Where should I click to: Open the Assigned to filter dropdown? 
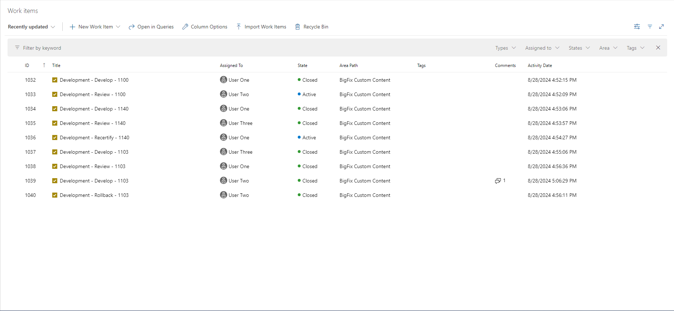pos(542,48)
